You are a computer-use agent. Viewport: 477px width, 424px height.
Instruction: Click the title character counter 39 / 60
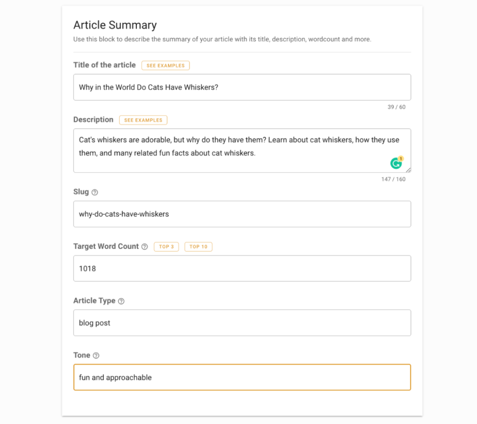396,107
